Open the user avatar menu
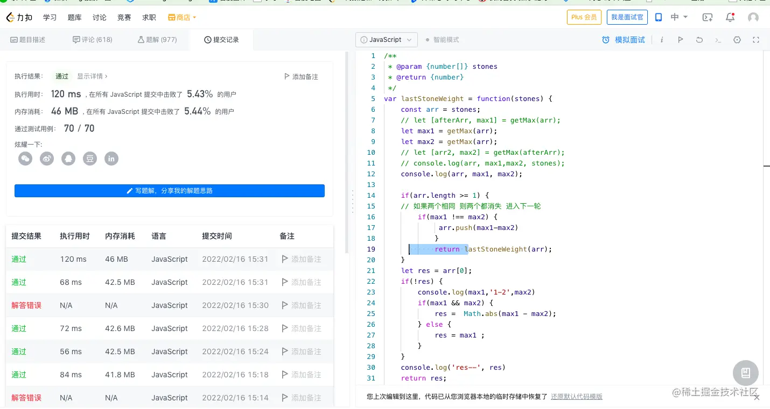 (x=753, y=17)
